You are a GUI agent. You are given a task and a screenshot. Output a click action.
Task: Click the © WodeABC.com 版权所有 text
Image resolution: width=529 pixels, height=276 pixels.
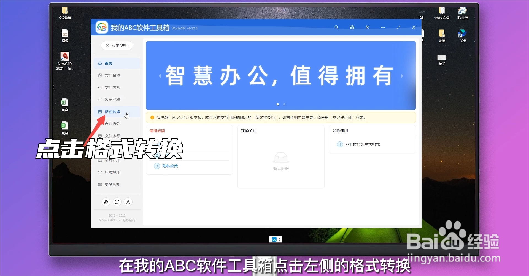pyautogui.click(x=117, y=220)
